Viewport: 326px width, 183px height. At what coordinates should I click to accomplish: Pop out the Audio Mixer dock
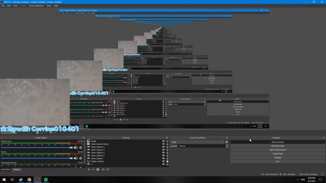click(84, 137)
